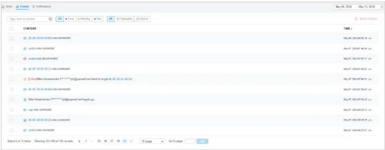
Task: Open the Alerts tab
Action: pyautogui.click(x=7, y=6)
